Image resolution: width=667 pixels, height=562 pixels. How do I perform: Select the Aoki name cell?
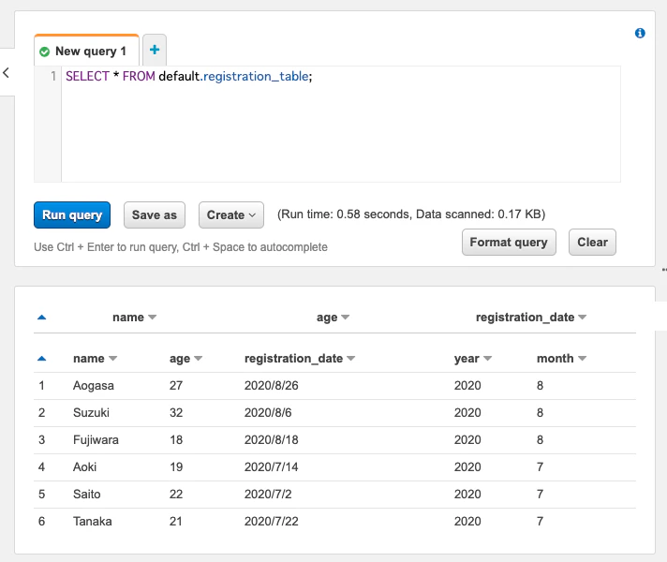(x=84, y=467)
